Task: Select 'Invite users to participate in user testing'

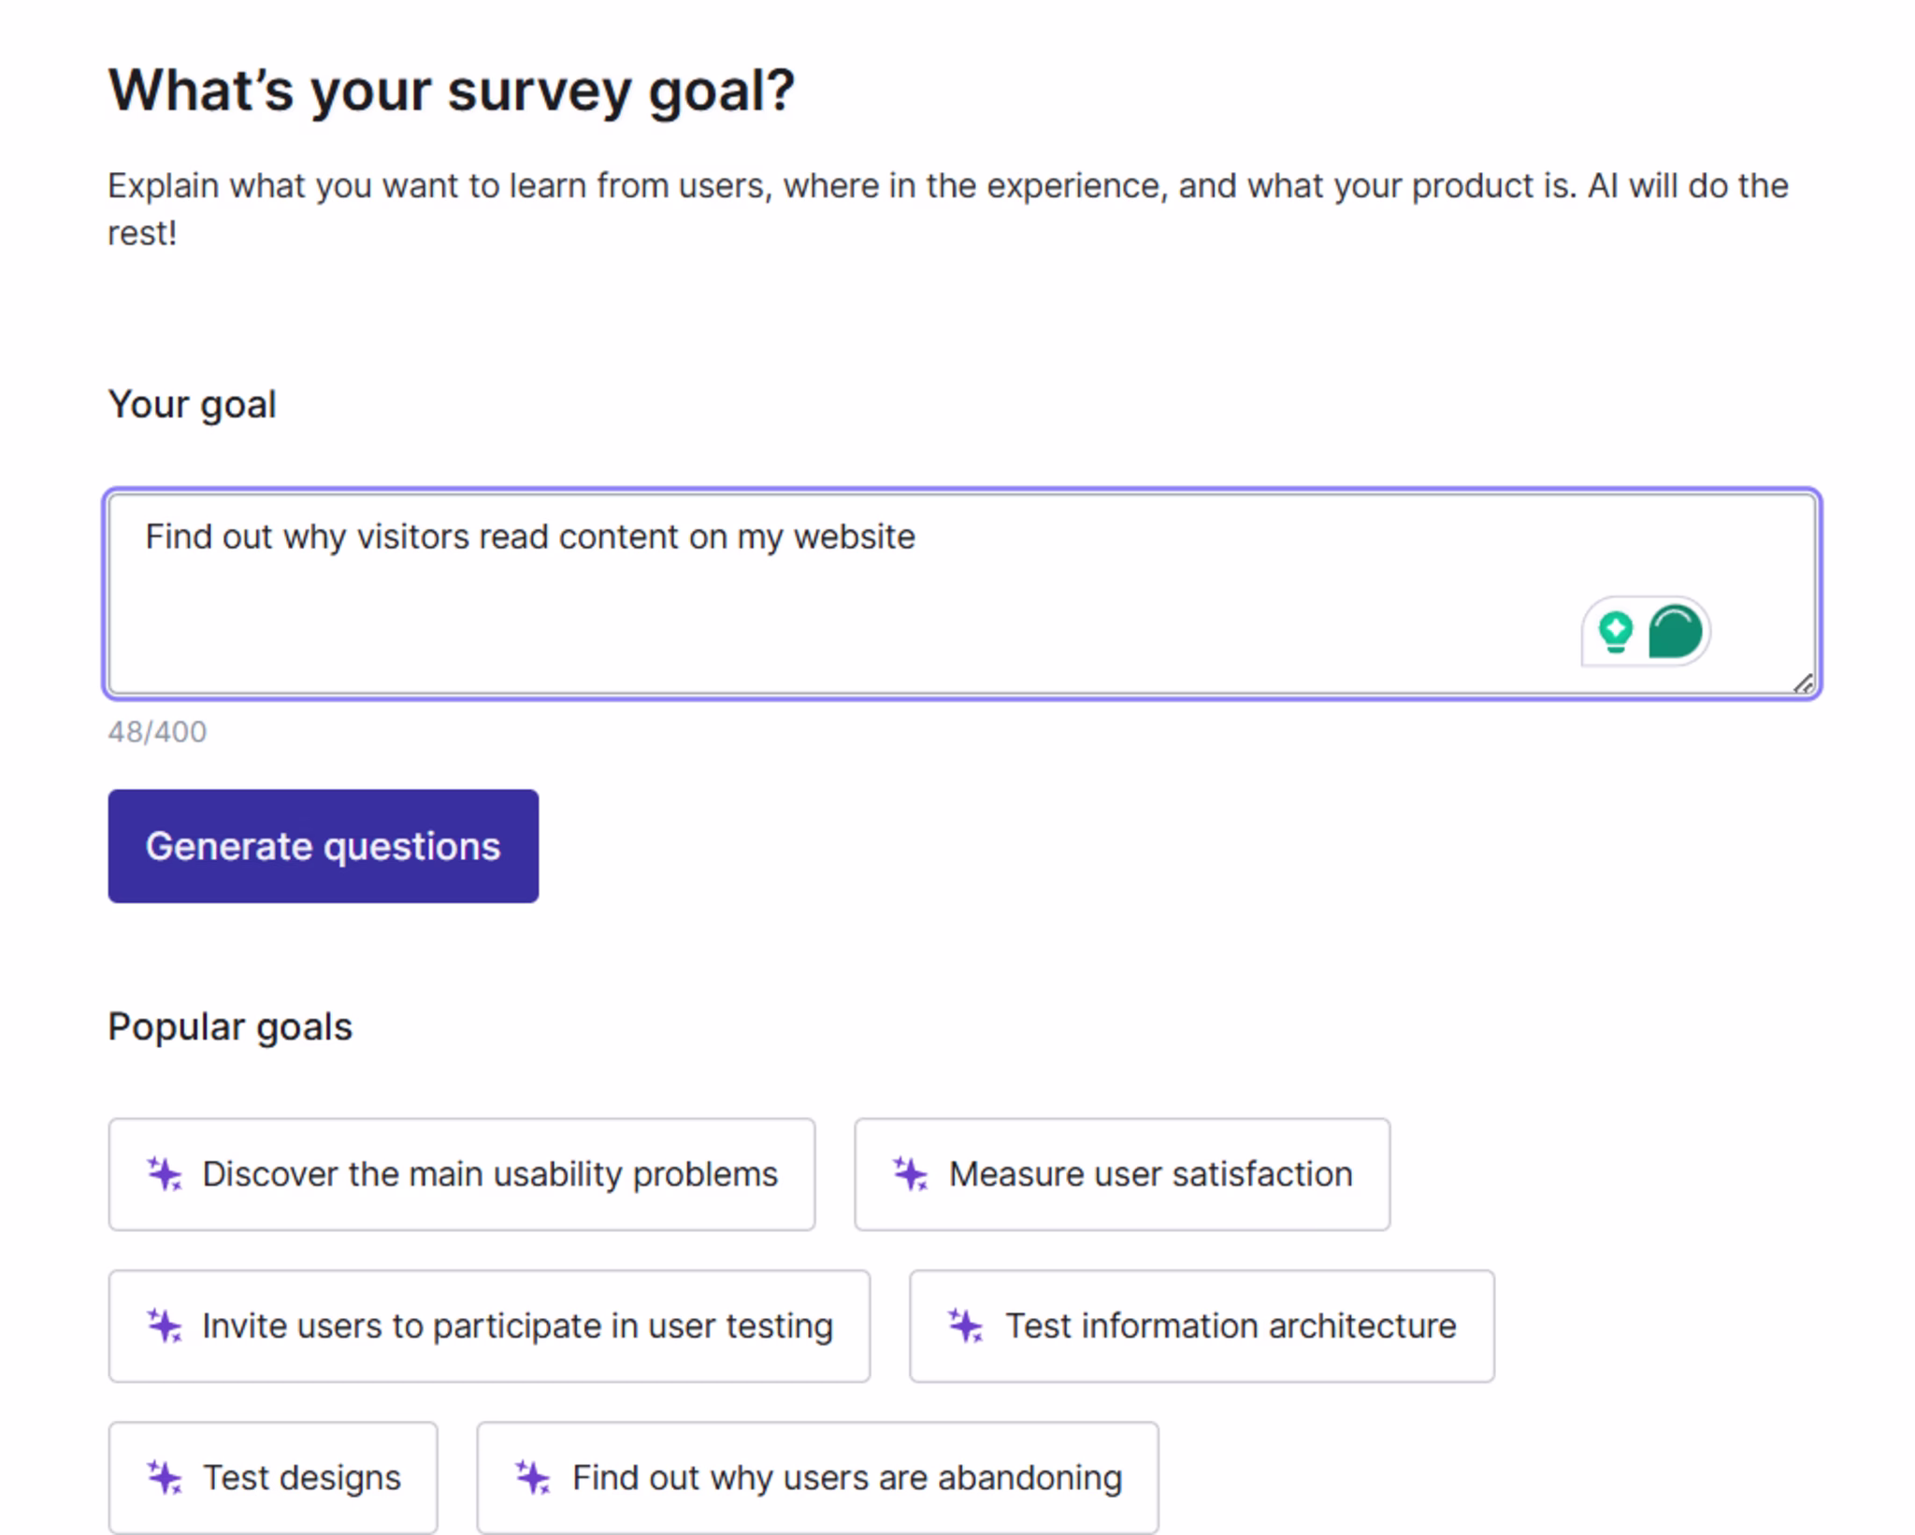Action: [x=488, y=1326]
